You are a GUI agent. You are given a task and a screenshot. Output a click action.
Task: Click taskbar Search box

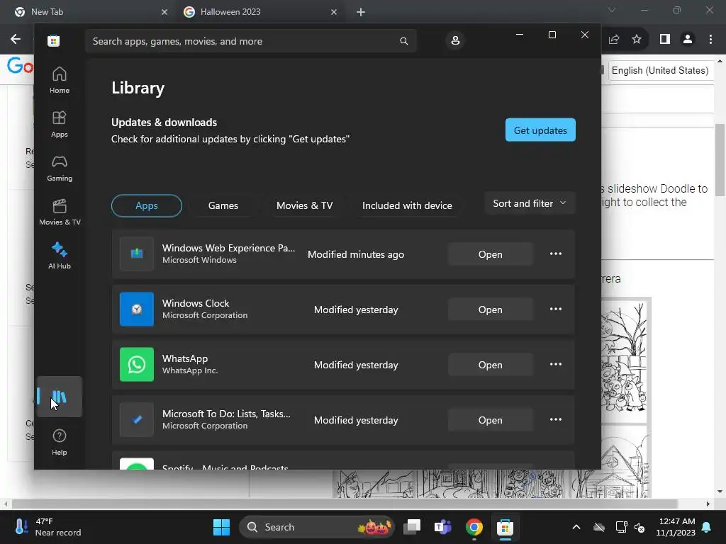point(317,527)
